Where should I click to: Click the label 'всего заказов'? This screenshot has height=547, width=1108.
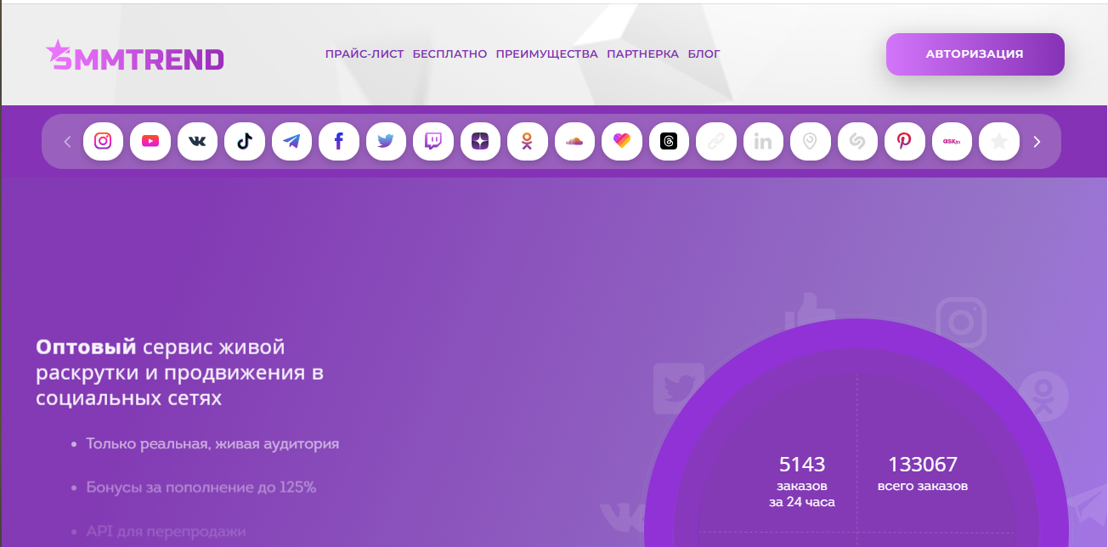click(923, 487)
